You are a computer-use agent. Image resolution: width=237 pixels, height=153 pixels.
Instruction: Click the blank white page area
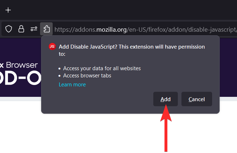click(x=108, y=133)
